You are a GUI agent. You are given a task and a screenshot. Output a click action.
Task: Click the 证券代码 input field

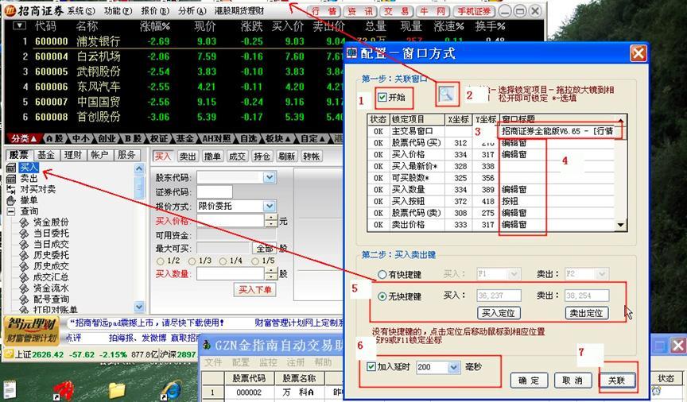pos(215,191)
